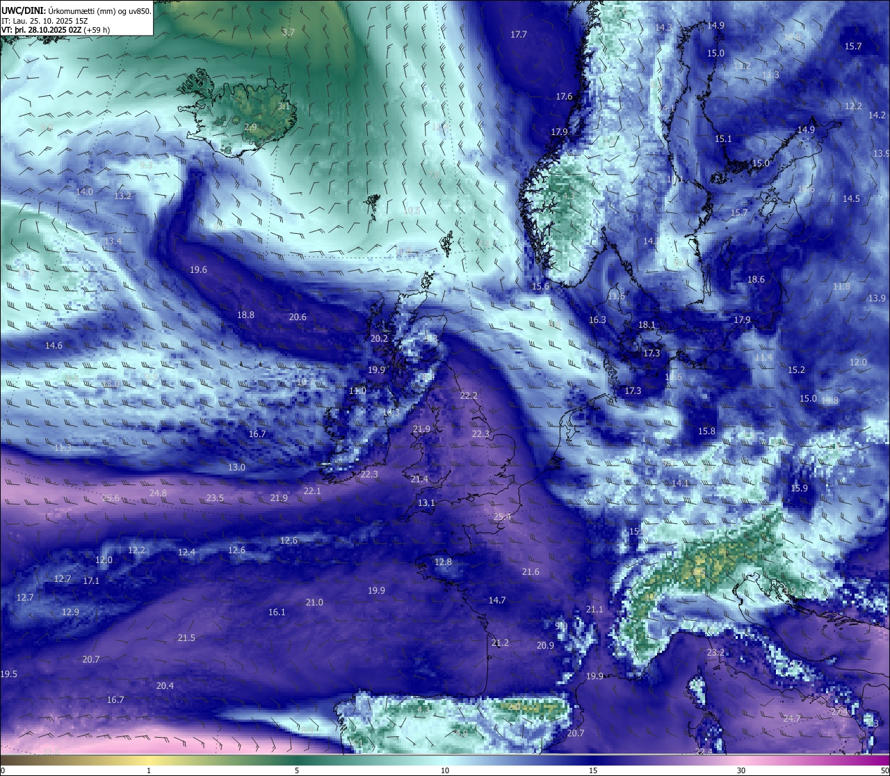The height and width of the screenshot is (776, 890).
Task: Click the 22.2 value over northern England
Action: click(x=469, y=395)
